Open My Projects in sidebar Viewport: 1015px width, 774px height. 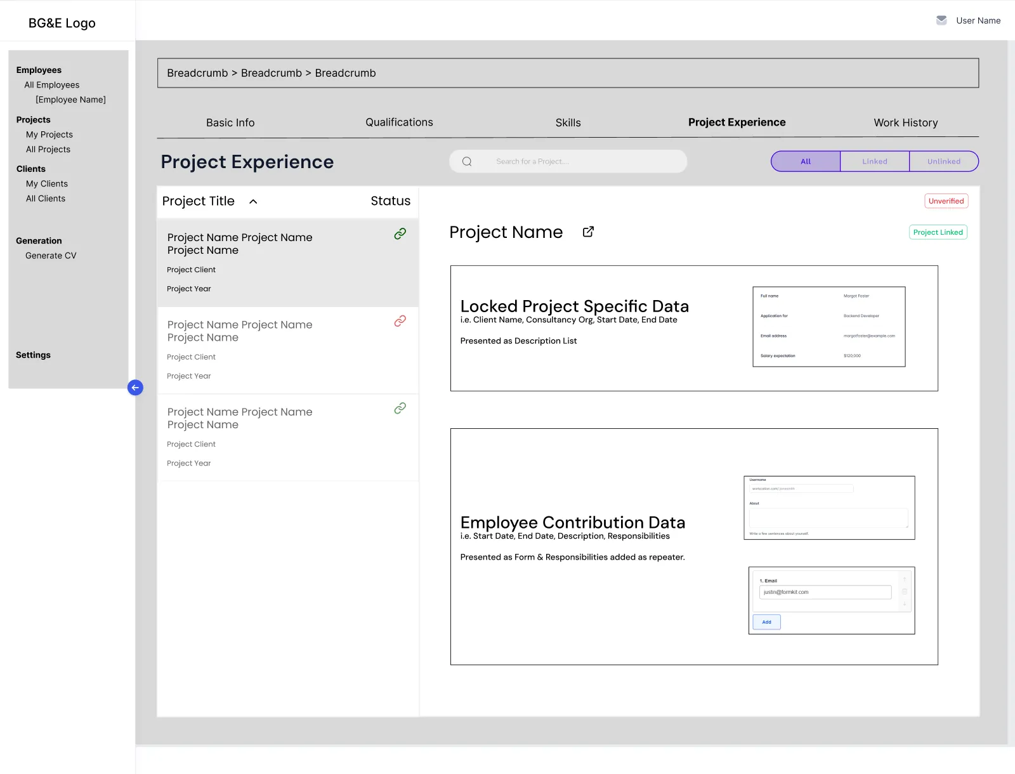pos(49,134)
